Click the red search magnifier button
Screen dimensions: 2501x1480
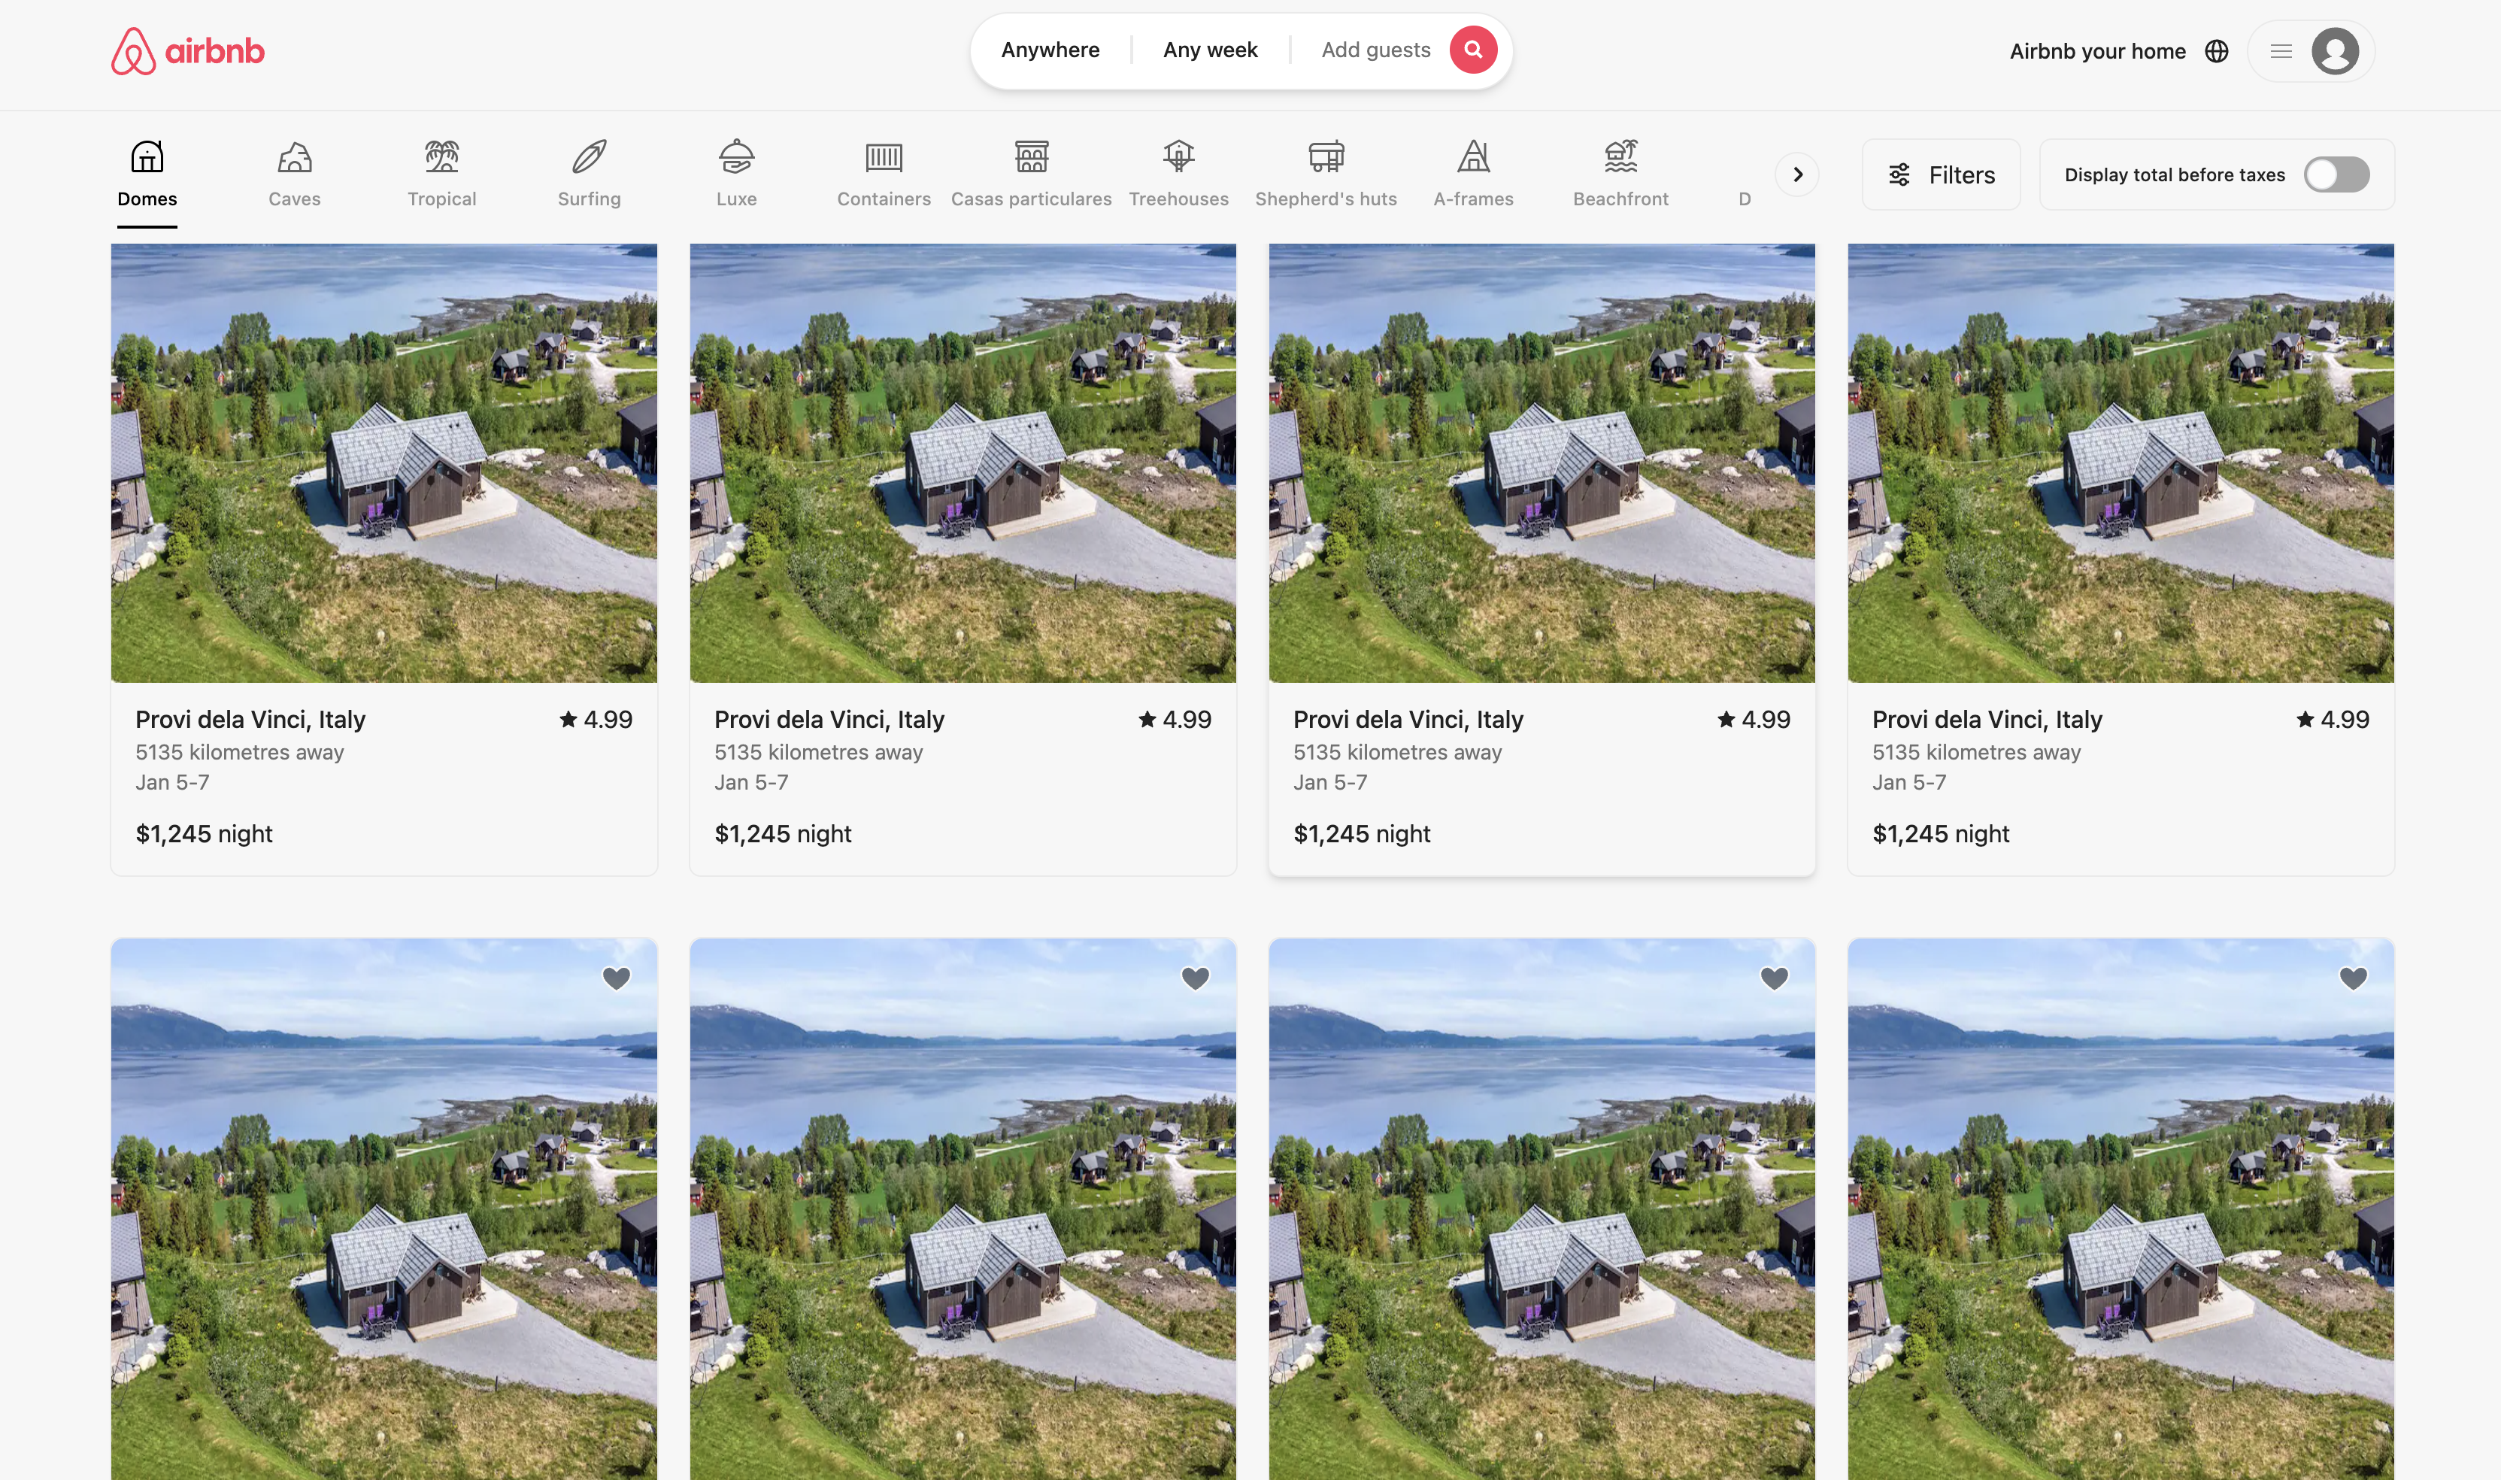1473,50
